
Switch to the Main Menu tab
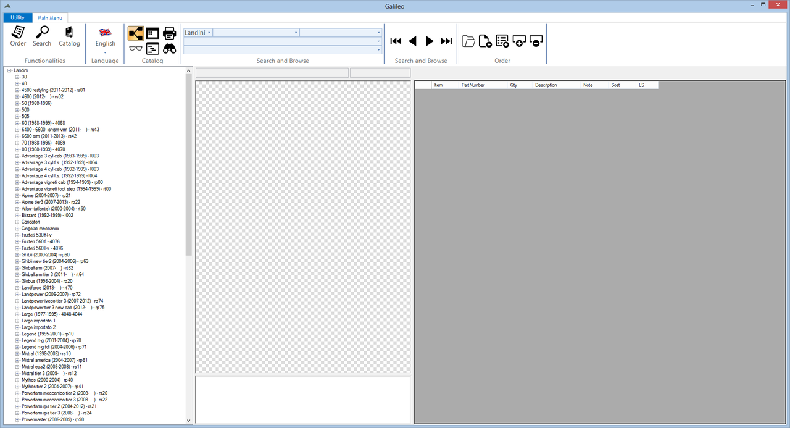50,18
